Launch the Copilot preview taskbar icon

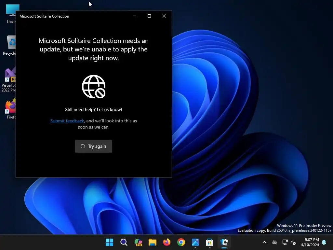[x=138, y=242]
